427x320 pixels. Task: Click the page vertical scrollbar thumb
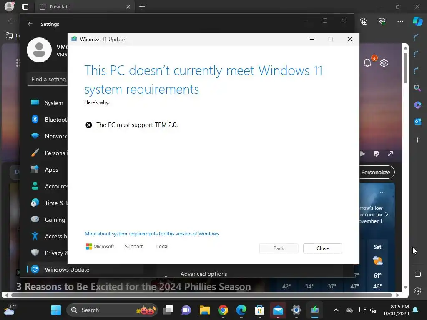point(405,68)
